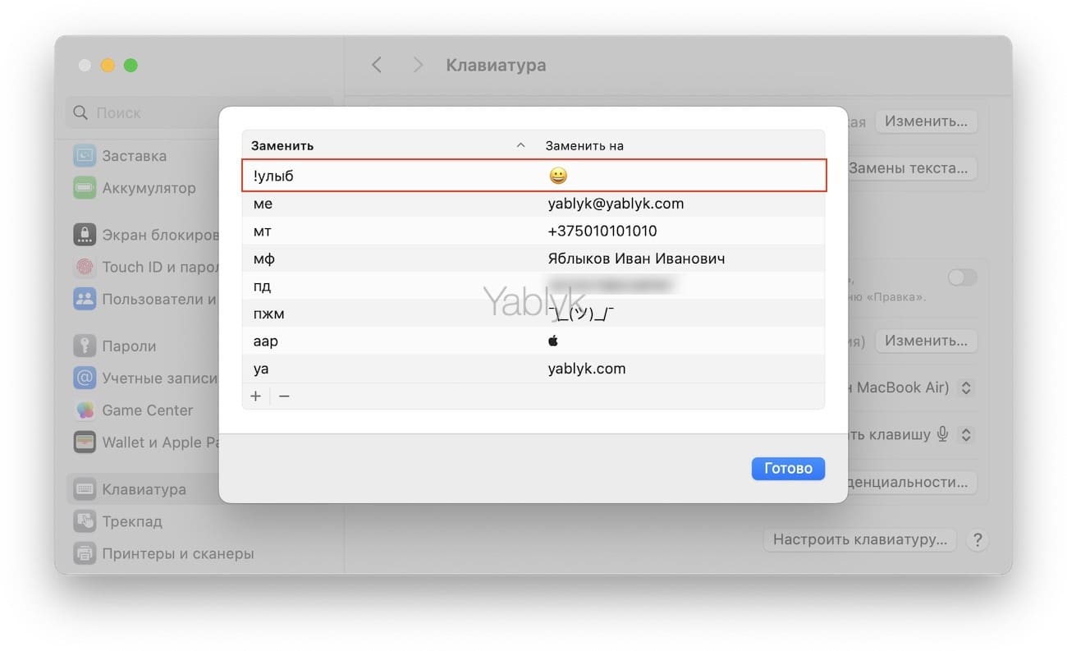Select Яблыков Иван Иванович value
The height and width of the screenshot is (651, 1067).
pos(636,259)
